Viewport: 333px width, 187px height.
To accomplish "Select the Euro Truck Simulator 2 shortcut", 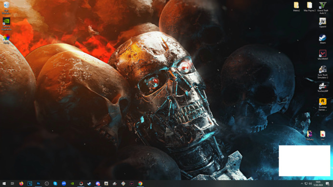I will pos(322,72).
